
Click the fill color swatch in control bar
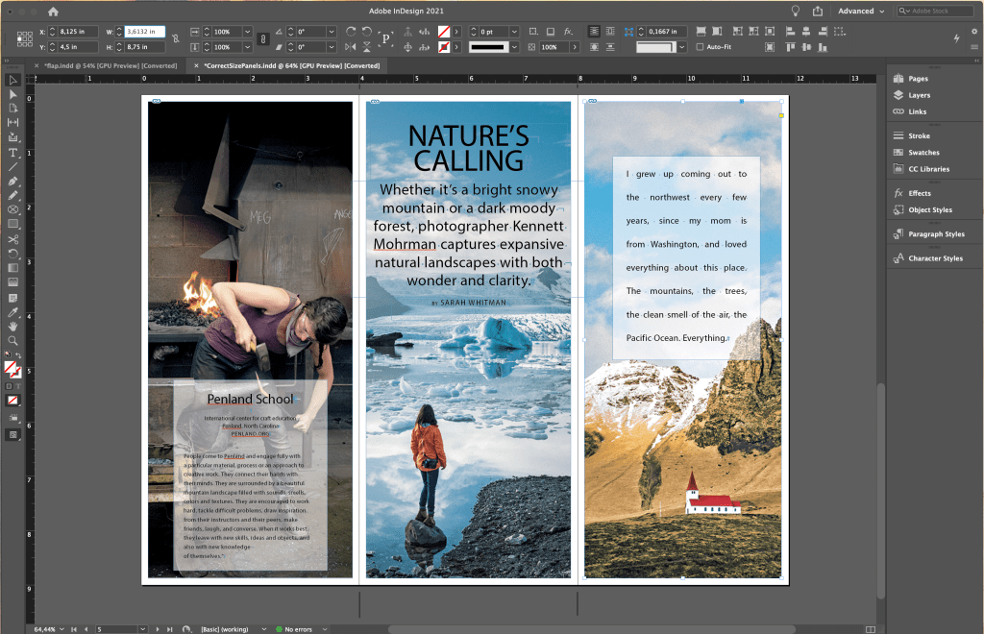click(x=444, y=32)
